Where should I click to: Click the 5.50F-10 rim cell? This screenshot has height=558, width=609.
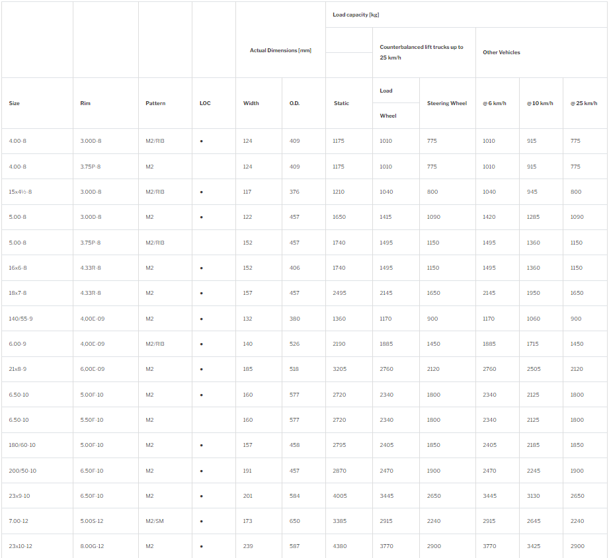pyautogui.click(x=92, y=420)
